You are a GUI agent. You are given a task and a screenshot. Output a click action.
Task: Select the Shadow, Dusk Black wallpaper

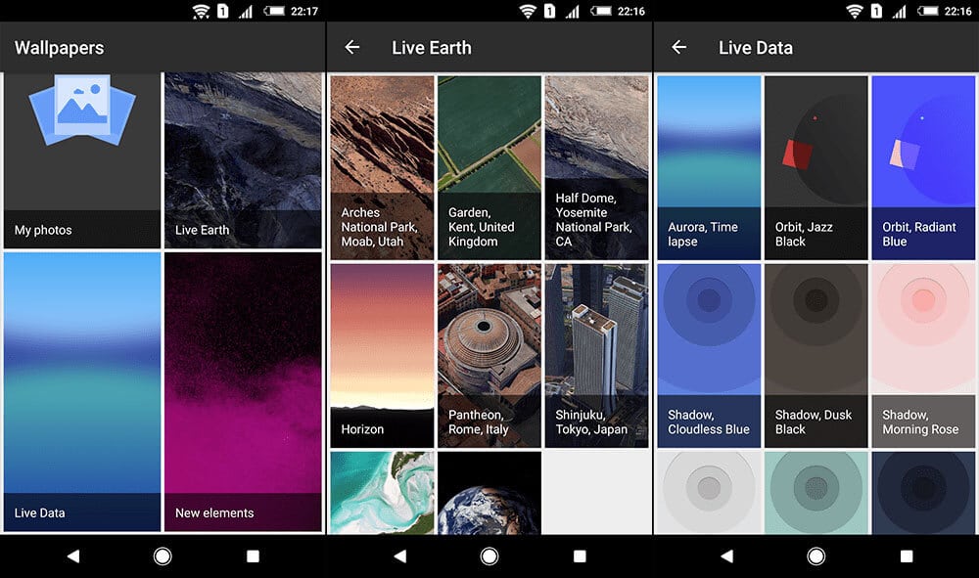click(x=816, y=355)
